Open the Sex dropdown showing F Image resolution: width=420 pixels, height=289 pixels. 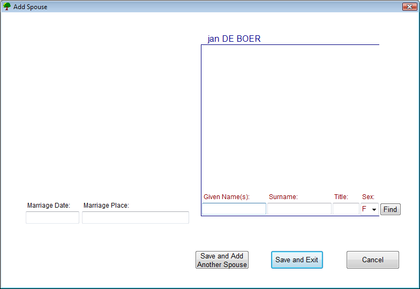point(370,209)
